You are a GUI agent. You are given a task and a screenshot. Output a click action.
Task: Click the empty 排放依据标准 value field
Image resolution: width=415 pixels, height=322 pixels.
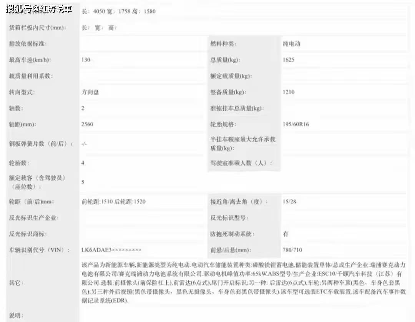pos(142,44)
